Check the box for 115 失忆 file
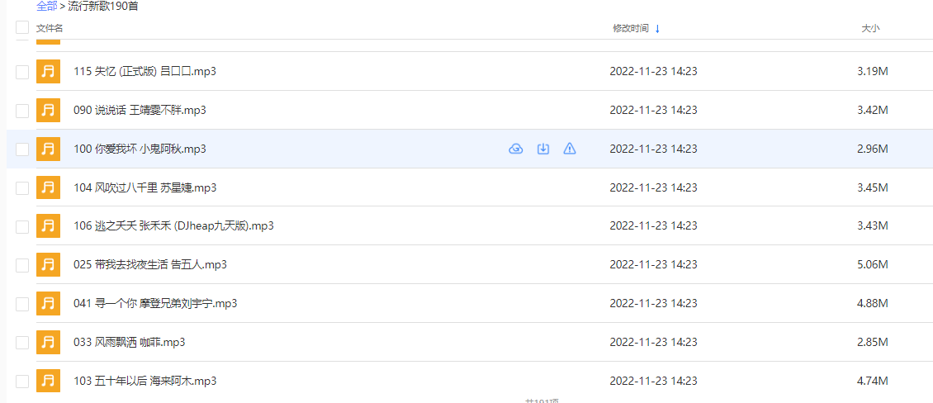933x403 pixels. [22, 72]
